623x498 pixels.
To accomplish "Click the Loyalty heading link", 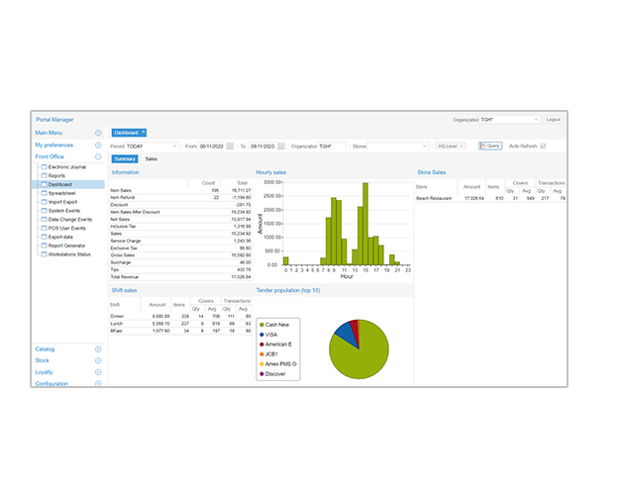I will coord(45,372).
